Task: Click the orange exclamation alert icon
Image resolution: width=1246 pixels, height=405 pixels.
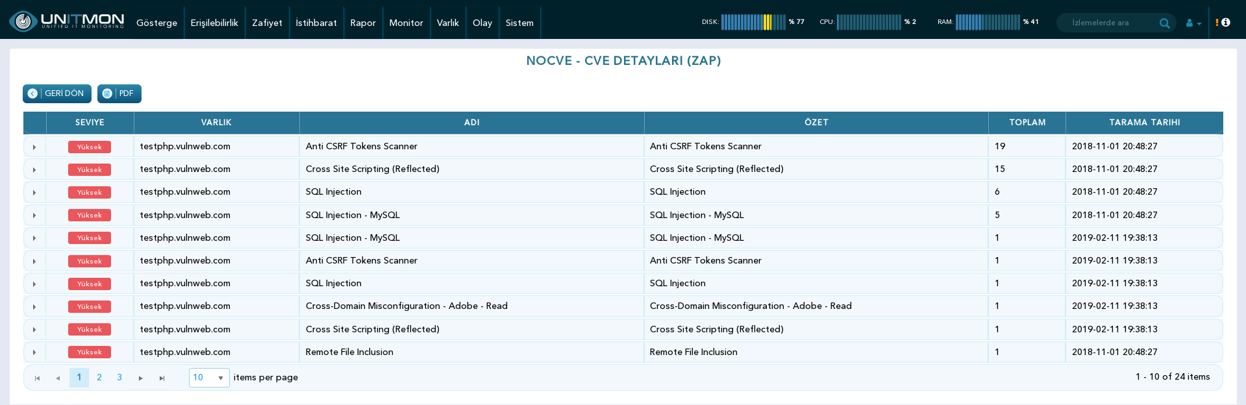Action: [1217, 22]
